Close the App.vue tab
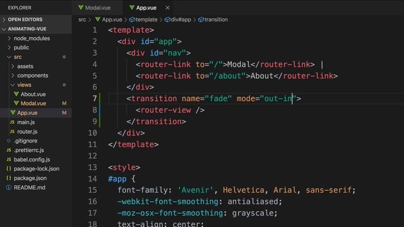Screen dimensions: 404x227 click(167, 8)
